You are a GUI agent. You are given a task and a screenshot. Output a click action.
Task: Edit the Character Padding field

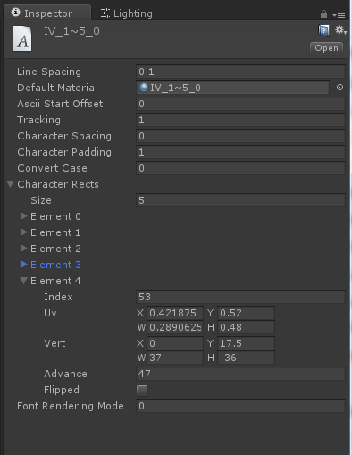tap(240, 152)
